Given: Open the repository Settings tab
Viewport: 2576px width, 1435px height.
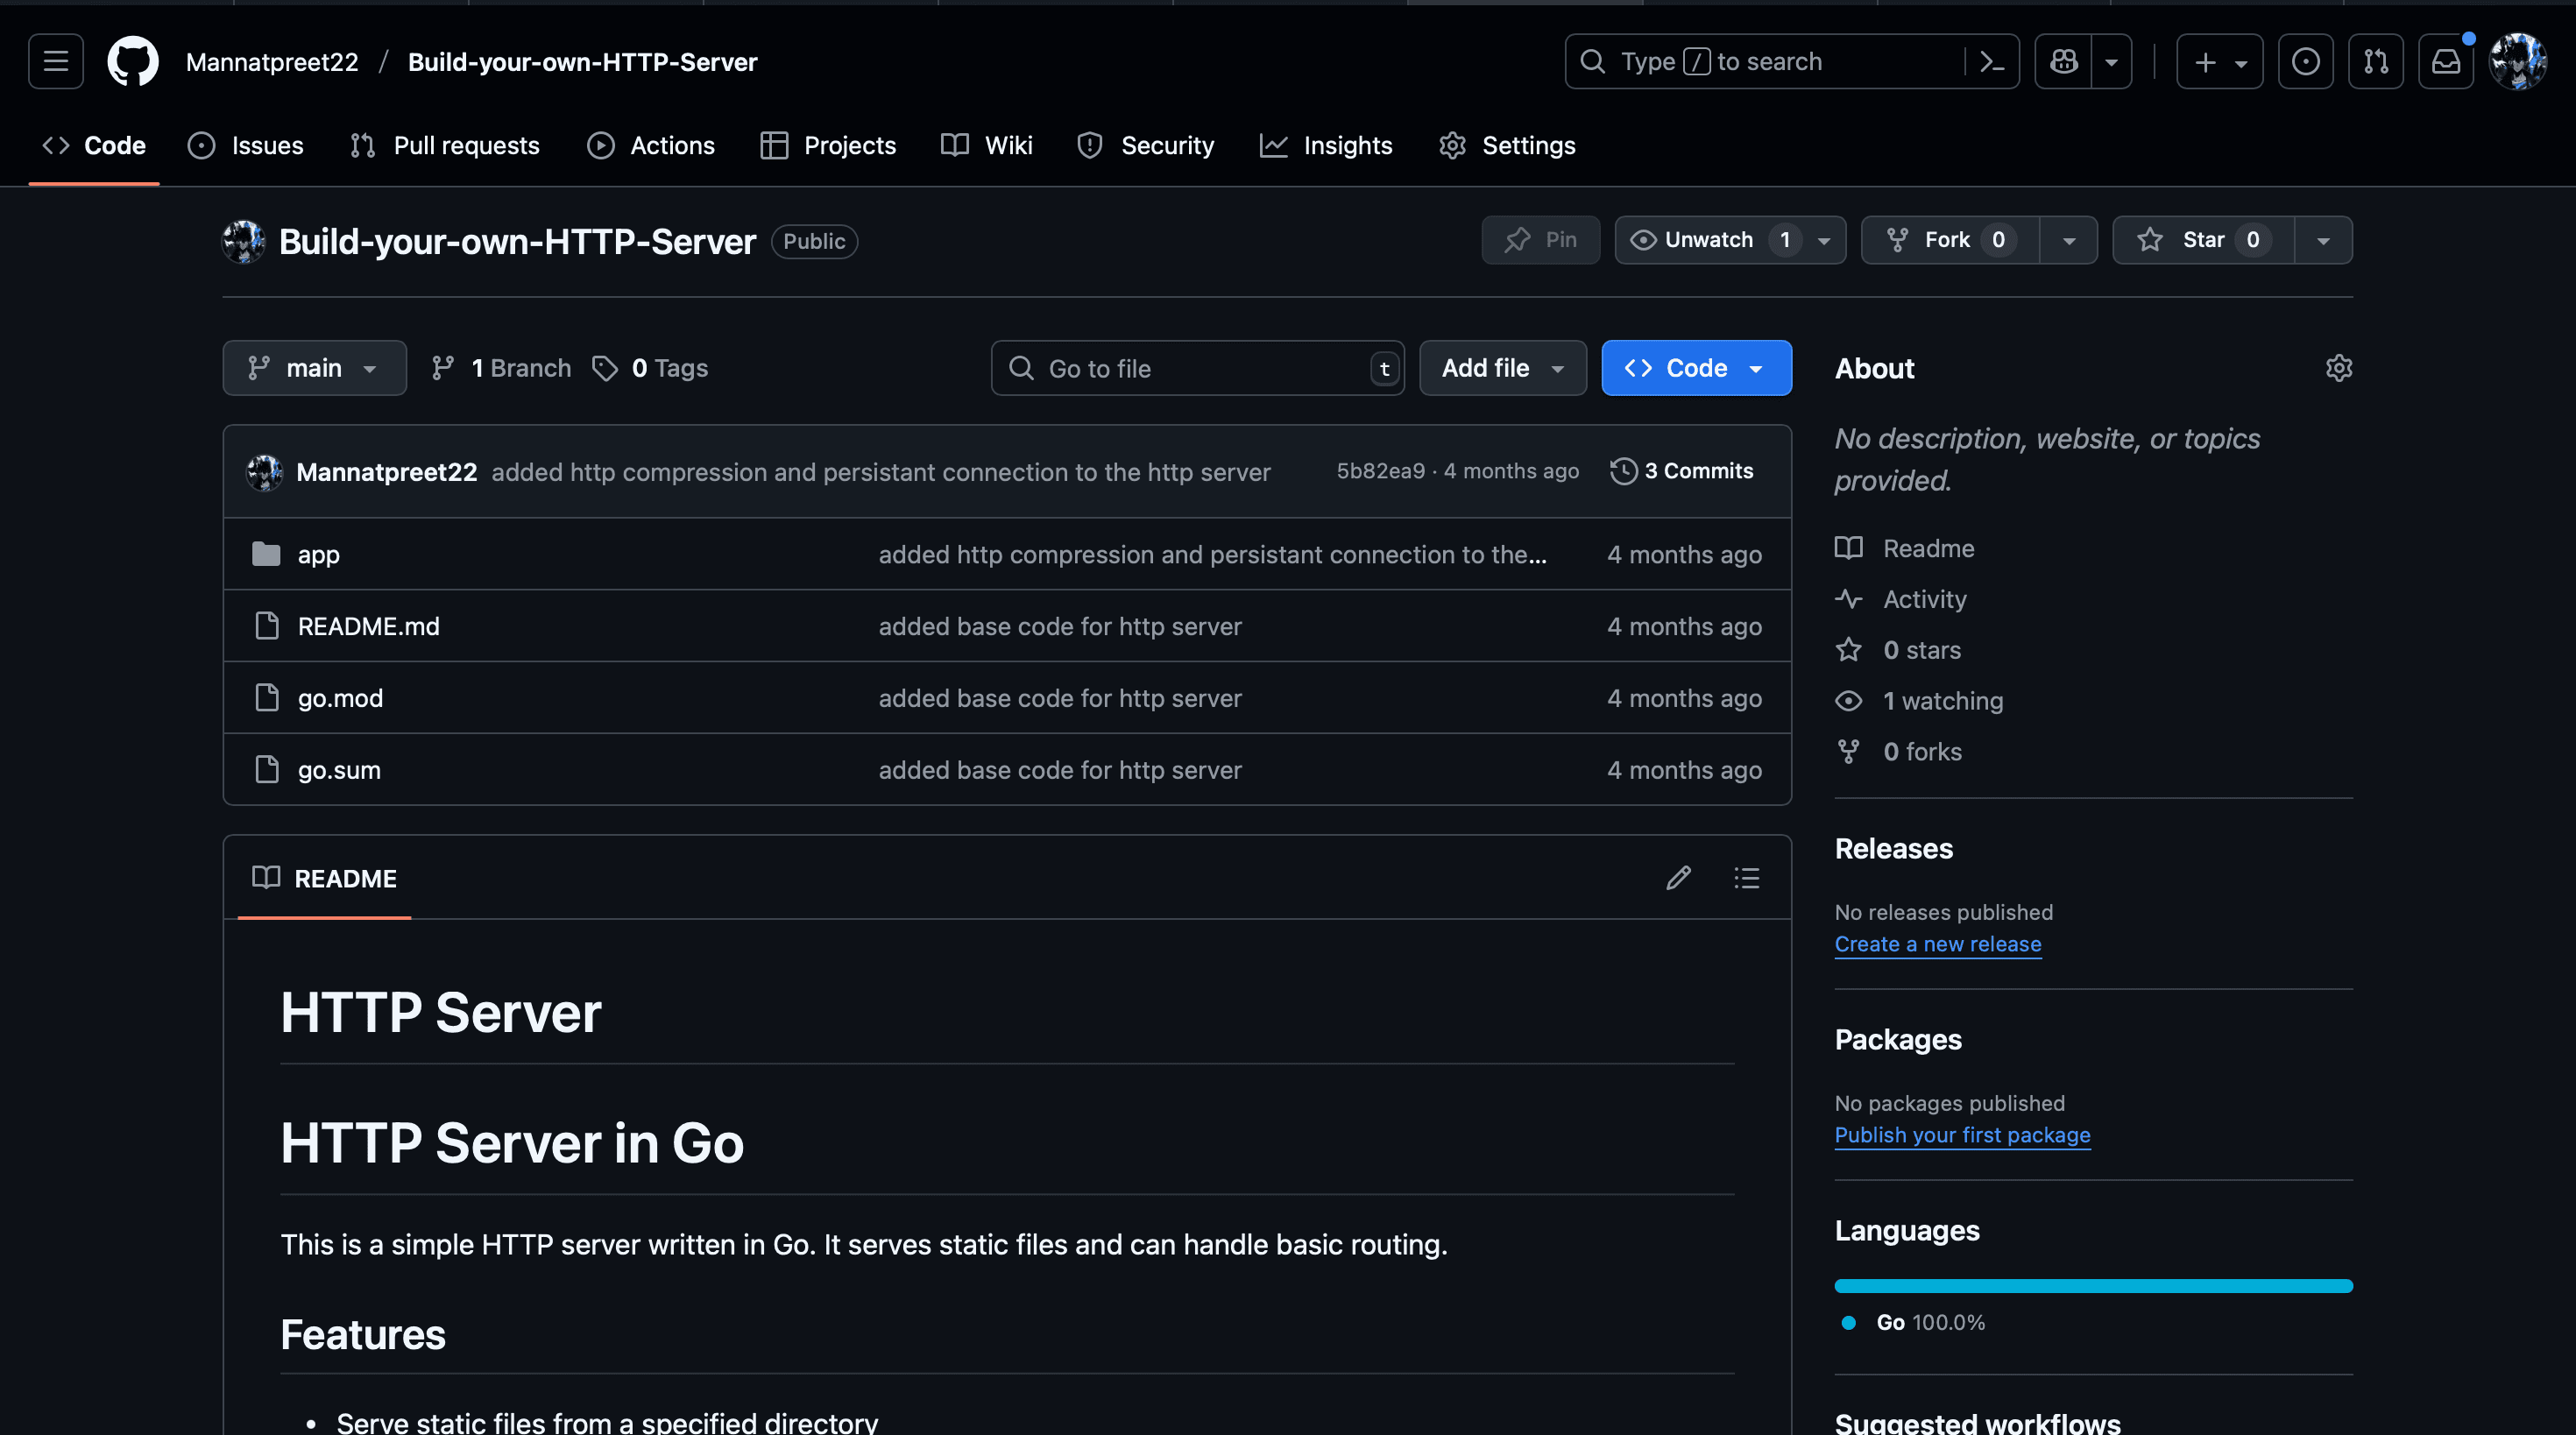Looking at the screenshot, I should pos(1508,146).
